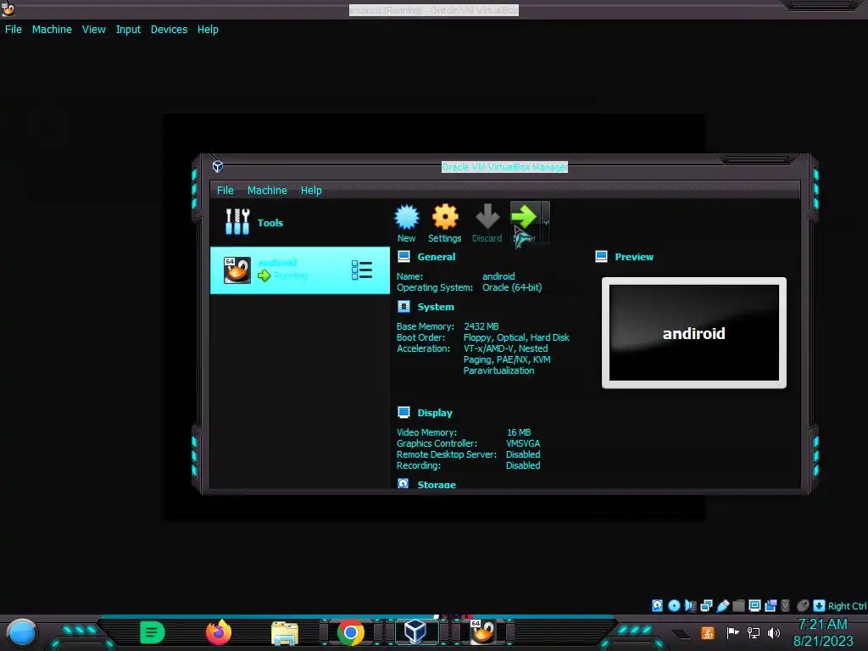Open the Action Center flag tray icon

click(x=732, y=632)
